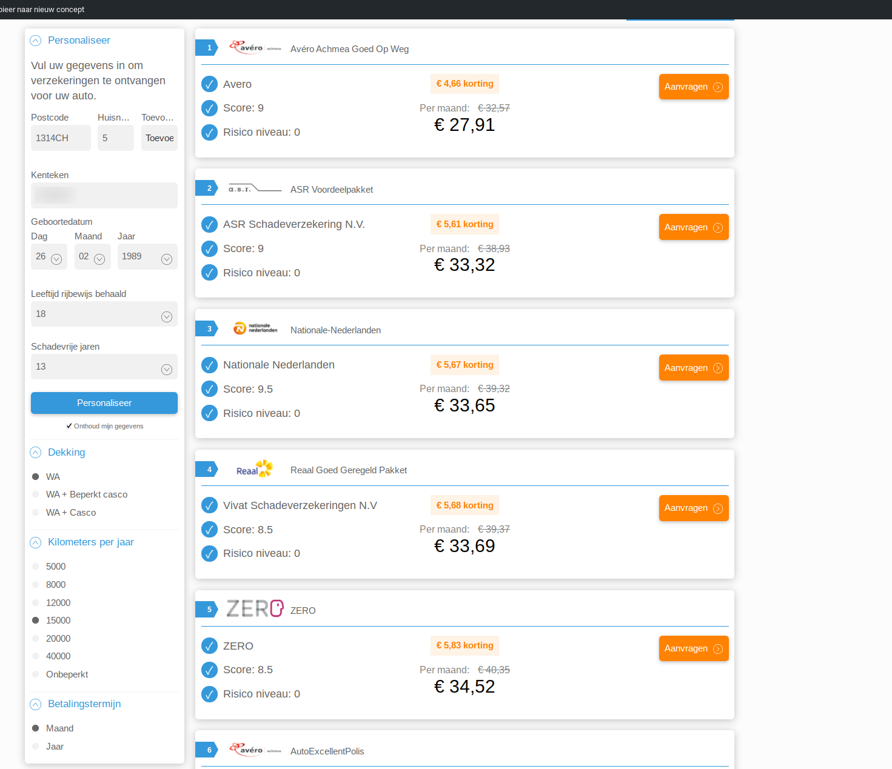This screenshot has height=769, width=892.
Task: Click the checkmark beside ZERO insurer name
Action: pyautogui.click(x=209, y=646)
